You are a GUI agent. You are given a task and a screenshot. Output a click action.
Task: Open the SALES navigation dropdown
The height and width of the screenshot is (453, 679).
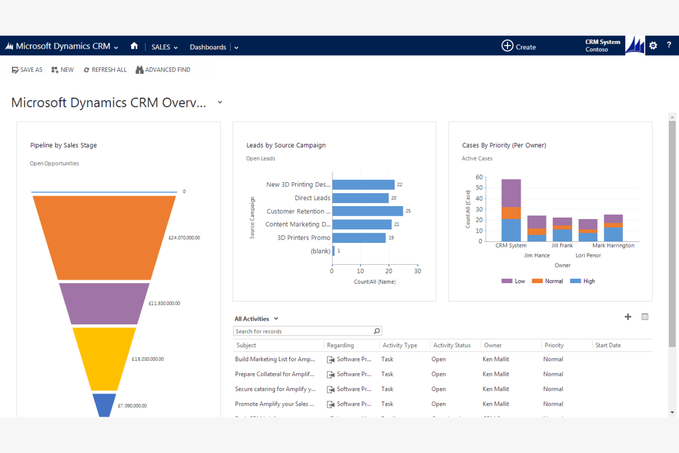coord(176,47)
